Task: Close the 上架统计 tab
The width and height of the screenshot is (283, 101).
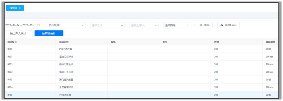Action: [x=20, y=8]
